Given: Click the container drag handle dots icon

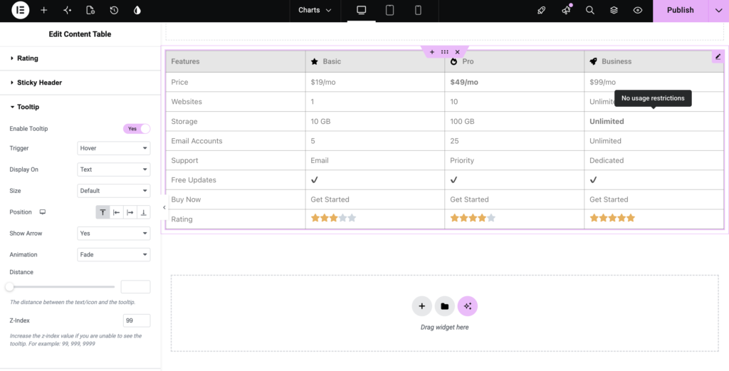Looking at the screenshot, I should click(444, 52).
